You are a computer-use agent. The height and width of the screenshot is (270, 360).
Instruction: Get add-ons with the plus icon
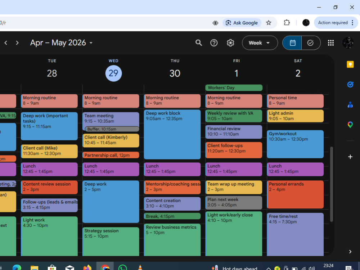[350, 157]
